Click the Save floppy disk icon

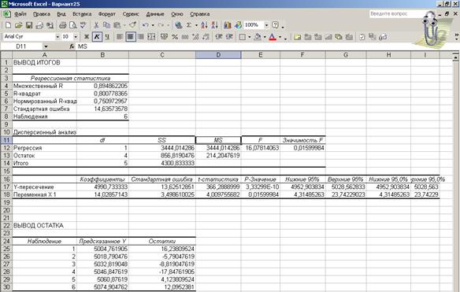(28, 25)
